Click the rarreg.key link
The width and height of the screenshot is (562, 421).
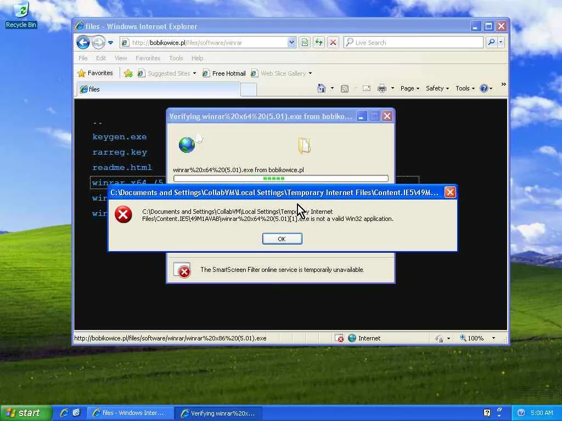click(119, 152)
